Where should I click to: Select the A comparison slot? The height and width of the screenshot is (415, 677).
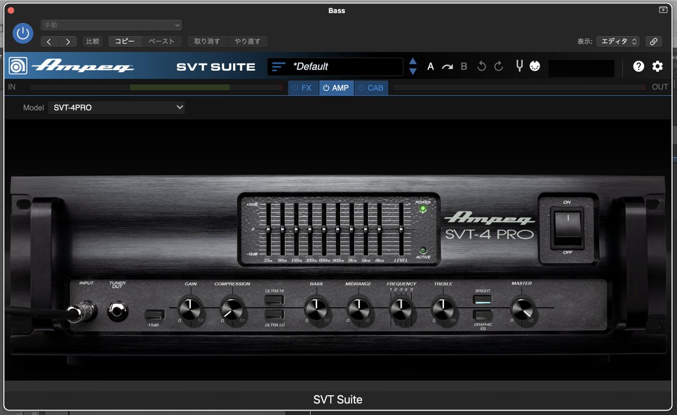[x=430, y=67]
